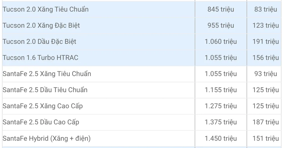Click the SantaFe Hybrid (Xăng + điện) cell
The image size is (282, 148).
47,138
